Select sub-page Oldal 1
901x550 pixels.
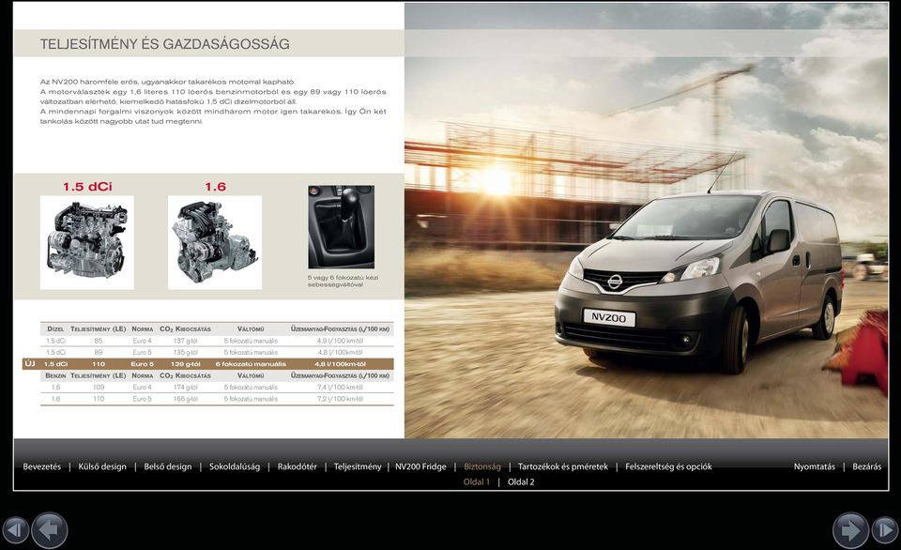477,482
